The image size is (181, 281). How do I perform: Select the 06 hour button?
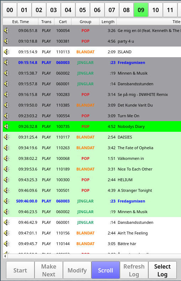97,10
